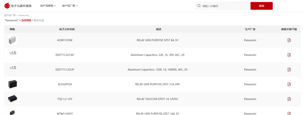Click the red 搜索 search button

(261, 6)
